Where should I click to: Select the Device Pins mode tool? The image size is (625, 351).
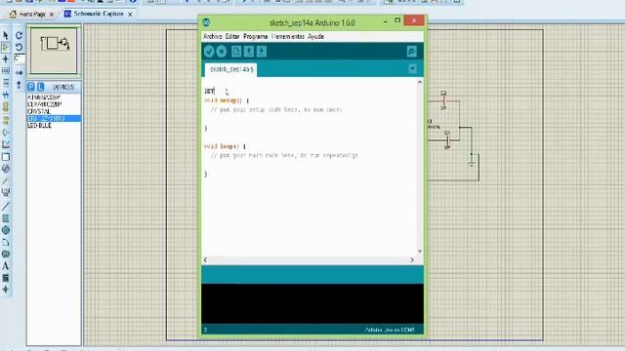coord(6,133)
